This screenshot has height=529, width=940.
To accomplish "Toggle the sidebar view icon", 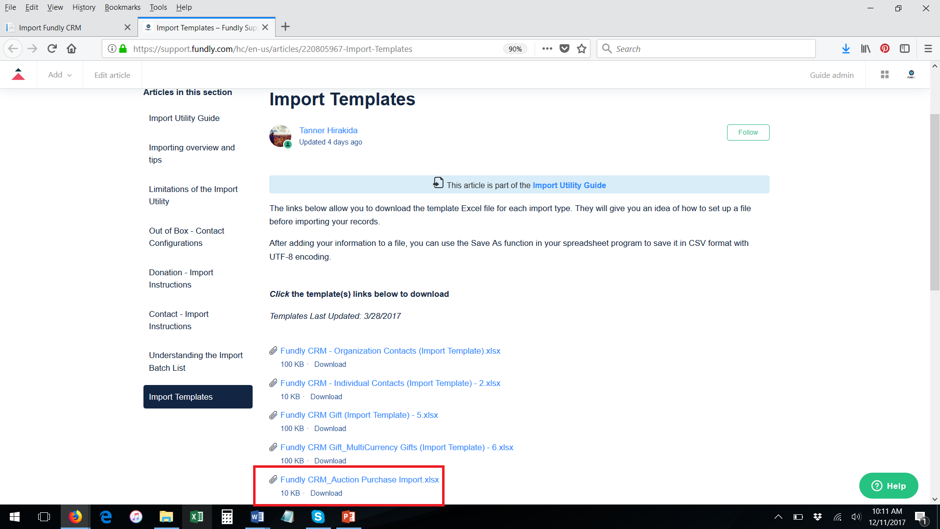I will point(905,48).
